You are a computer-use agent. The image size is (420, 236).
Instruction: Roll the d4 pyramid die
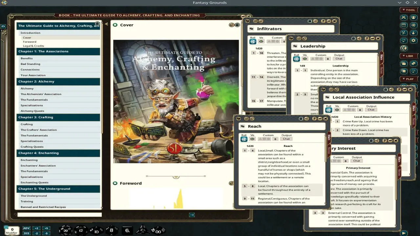pyautogui.click(x=142, y=230)
